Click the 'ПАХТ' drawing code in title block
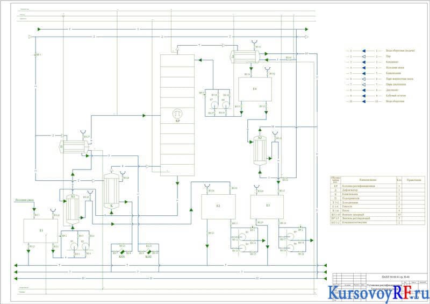 [396, 277]
